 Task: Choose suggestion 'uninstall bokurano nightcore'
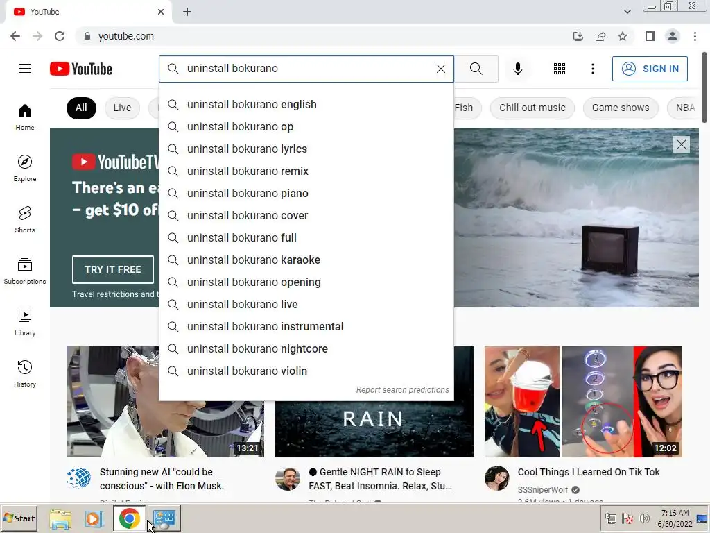(306, 349)
